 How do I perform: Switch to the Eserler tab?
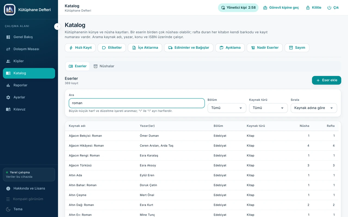coord(77,66)
